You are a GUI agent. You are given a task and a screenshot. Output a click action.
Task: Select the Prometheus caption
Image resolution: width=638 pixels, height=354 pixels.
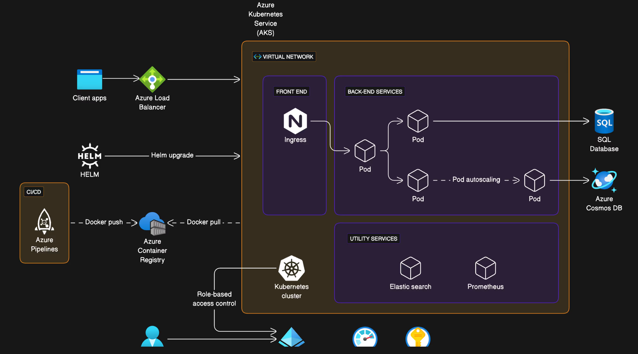pos(486,286)
